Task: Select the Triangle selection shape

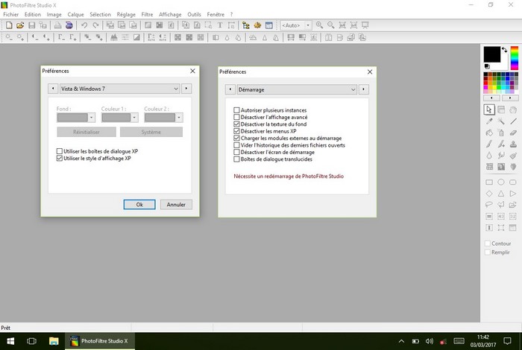Action: pos(501,194)
